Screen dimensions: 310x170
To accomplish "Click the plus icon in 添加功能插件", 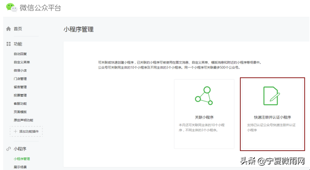I will (15, 131).
